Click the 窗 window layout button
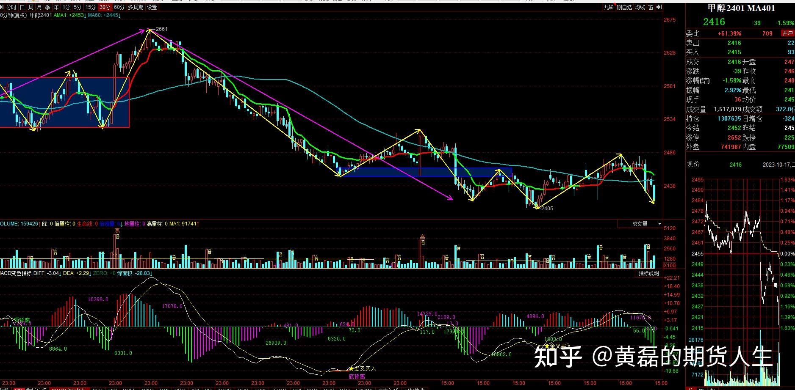795x390 pixels. point(651,7)
